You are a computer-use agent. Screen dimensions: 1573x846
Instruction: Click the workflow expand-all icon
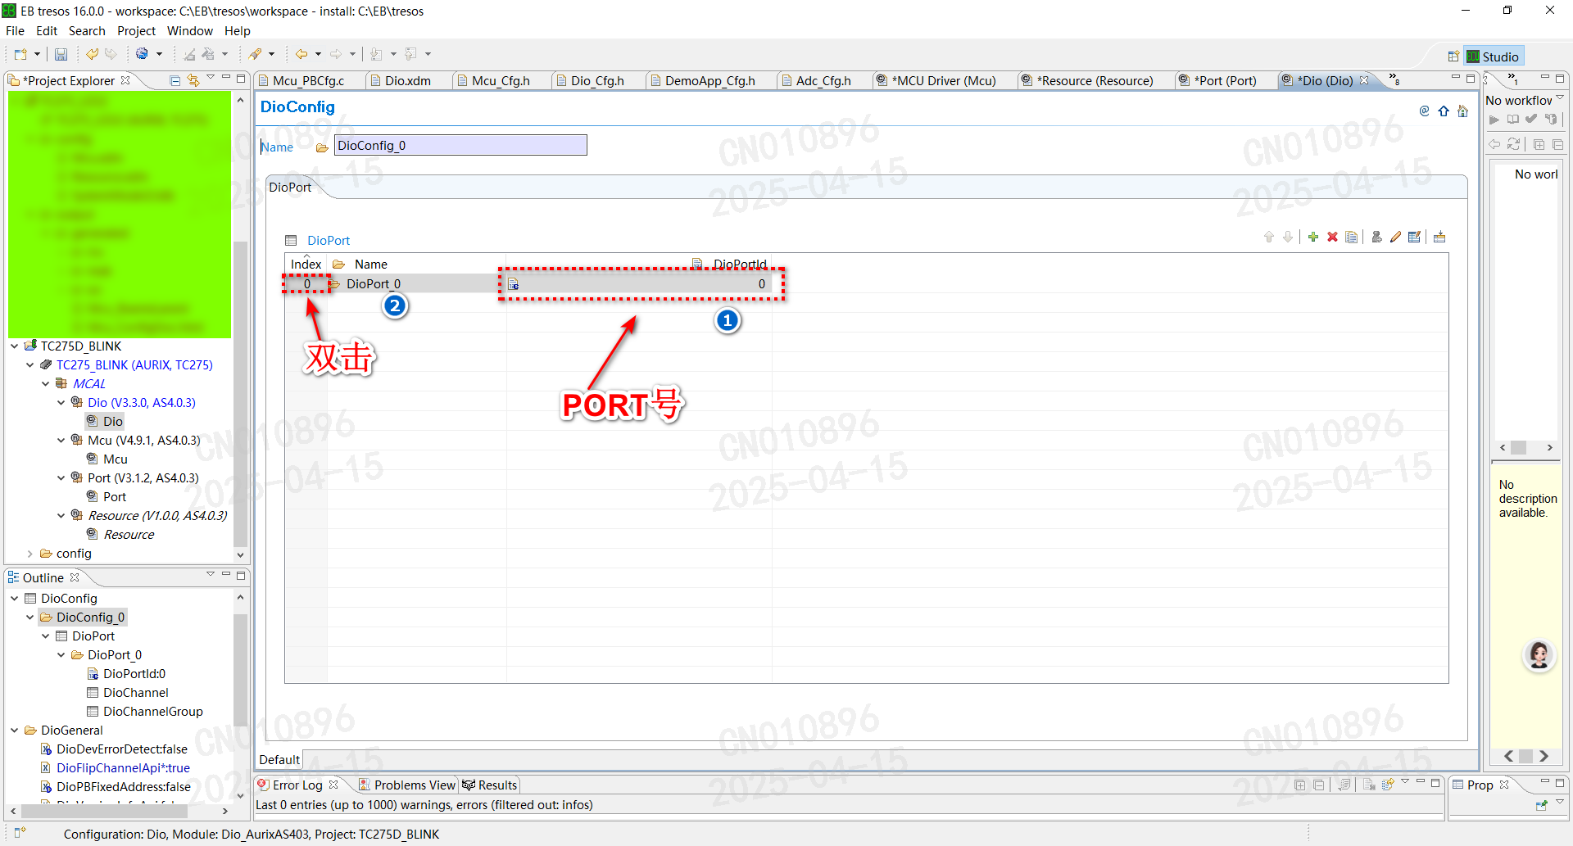[x=1539, y=144]
